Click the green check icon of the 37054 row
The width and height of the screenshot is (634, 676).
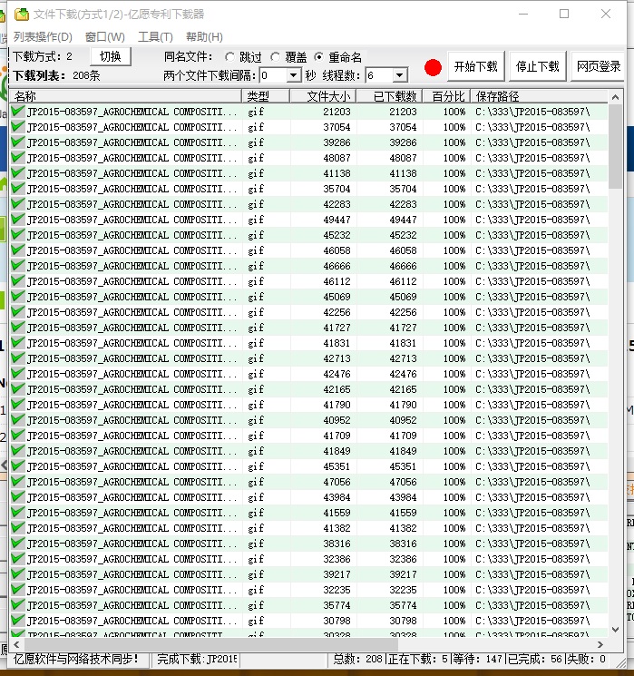[18, 127]
